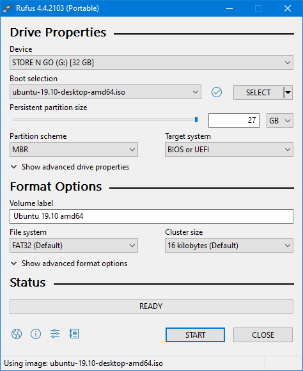Expand Show advanced drive properties
This screenshot has width=303, height=371.
click(70, 167)
